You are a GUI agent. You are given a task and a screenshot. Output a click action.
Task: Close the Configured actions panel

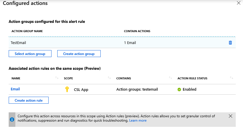tap(238, 3)
